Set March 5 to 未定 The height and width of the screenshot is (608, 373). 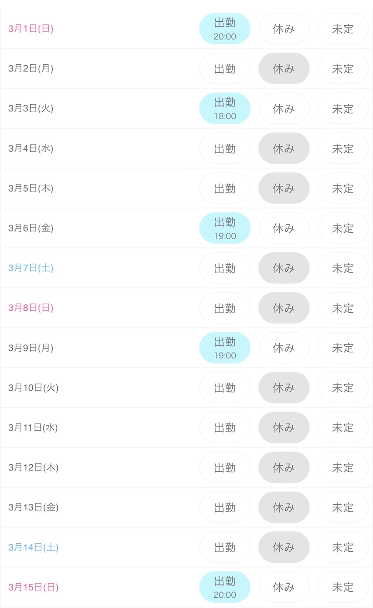click(x=343, y=188)
